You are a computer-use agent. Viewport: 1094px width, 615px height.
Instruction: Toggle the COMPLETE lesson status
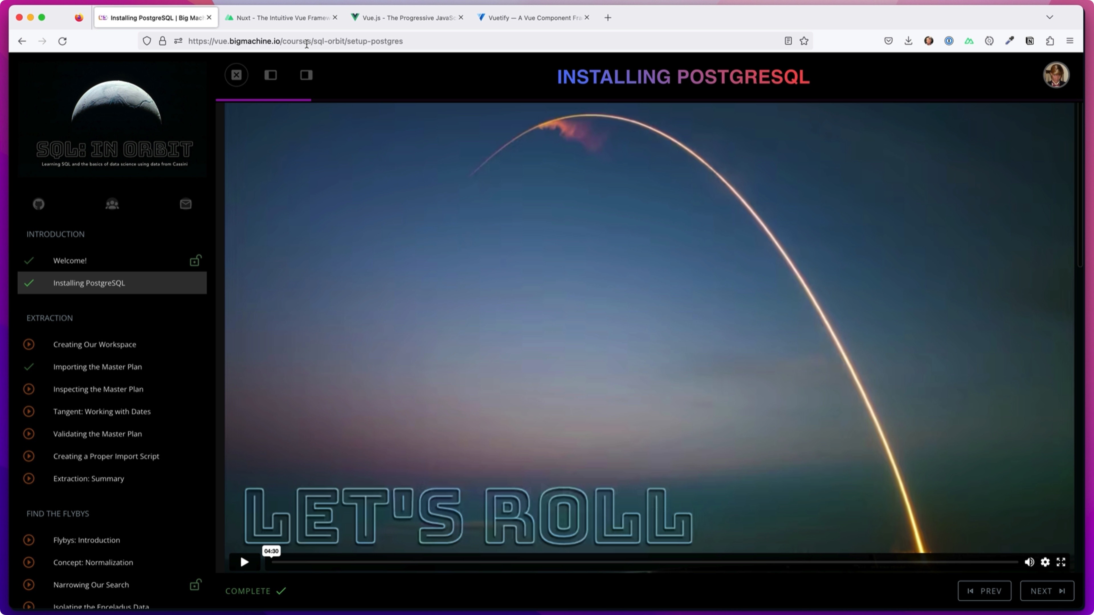[x=256, y=591]
